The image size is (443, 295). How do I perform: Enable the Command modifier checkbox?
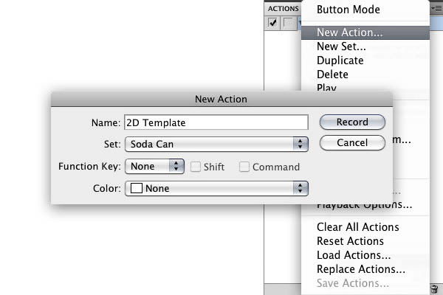[x=244, y=167]
